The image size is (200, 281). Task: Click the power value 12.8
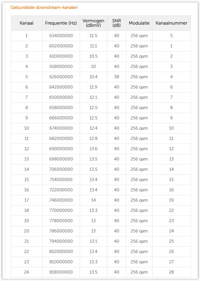coord(93,139)
